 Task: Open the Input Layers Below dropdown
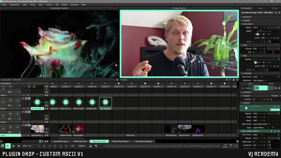tap(263, 128)
